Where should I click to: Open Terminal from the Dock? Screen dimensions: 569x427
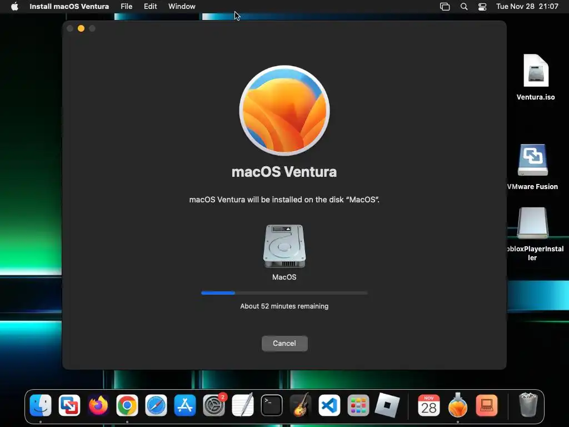point(271,405)
